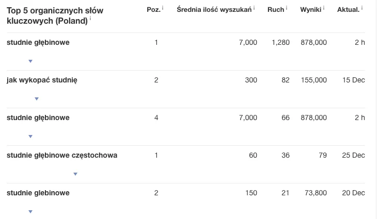This screenshot has width=379, height=219.
Task: Click the Aktual. column header
Action: click(x=348, y=10)
